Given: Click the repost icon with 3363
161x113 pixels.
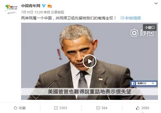Looking at the screenshot, I should coord(56,108).
